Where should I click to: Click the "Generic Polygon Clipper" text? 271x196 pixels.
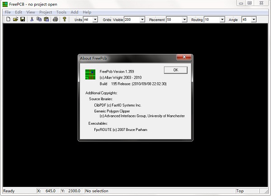tap(112, 111)
